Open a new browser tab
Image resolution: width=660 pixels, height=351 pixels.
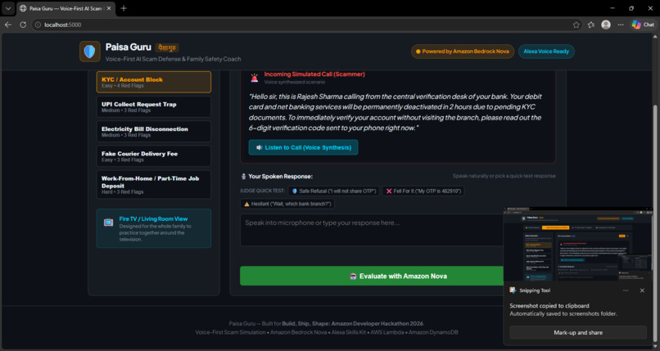[124, 8]
